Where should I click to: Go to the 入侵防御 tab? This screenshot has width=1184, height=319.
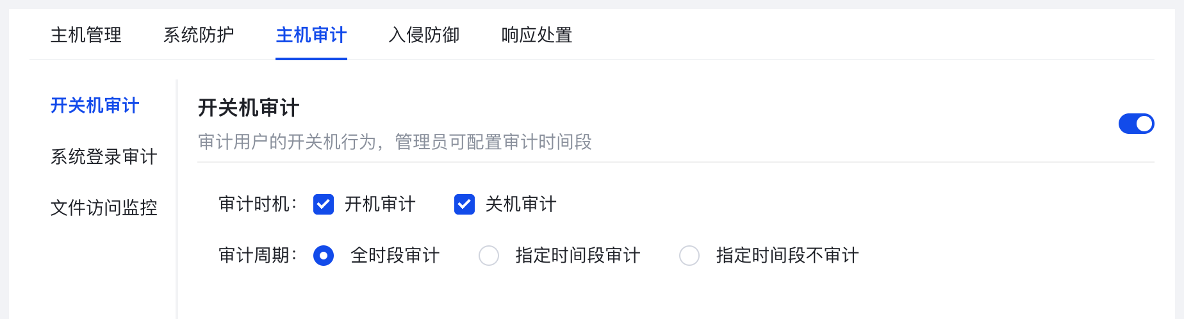[x=424, y=35]
